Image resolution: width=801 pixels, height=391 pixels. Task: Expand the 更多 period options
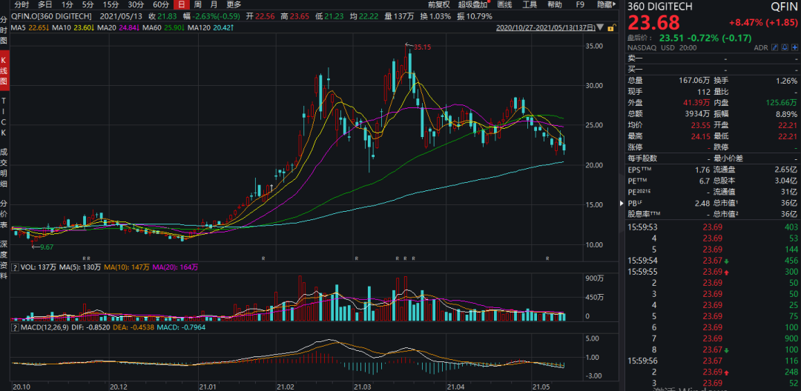click(234, 4)
